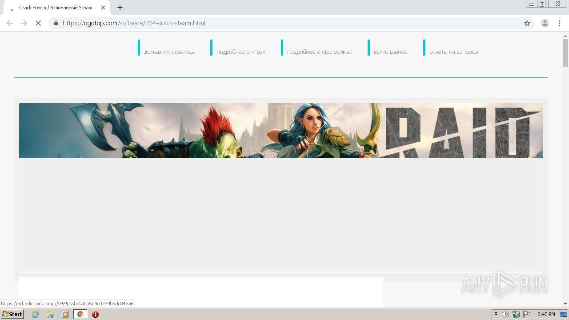View site info via the padlock icon
This screenshot has width=569, height=320.
click(x=56, y=23)
